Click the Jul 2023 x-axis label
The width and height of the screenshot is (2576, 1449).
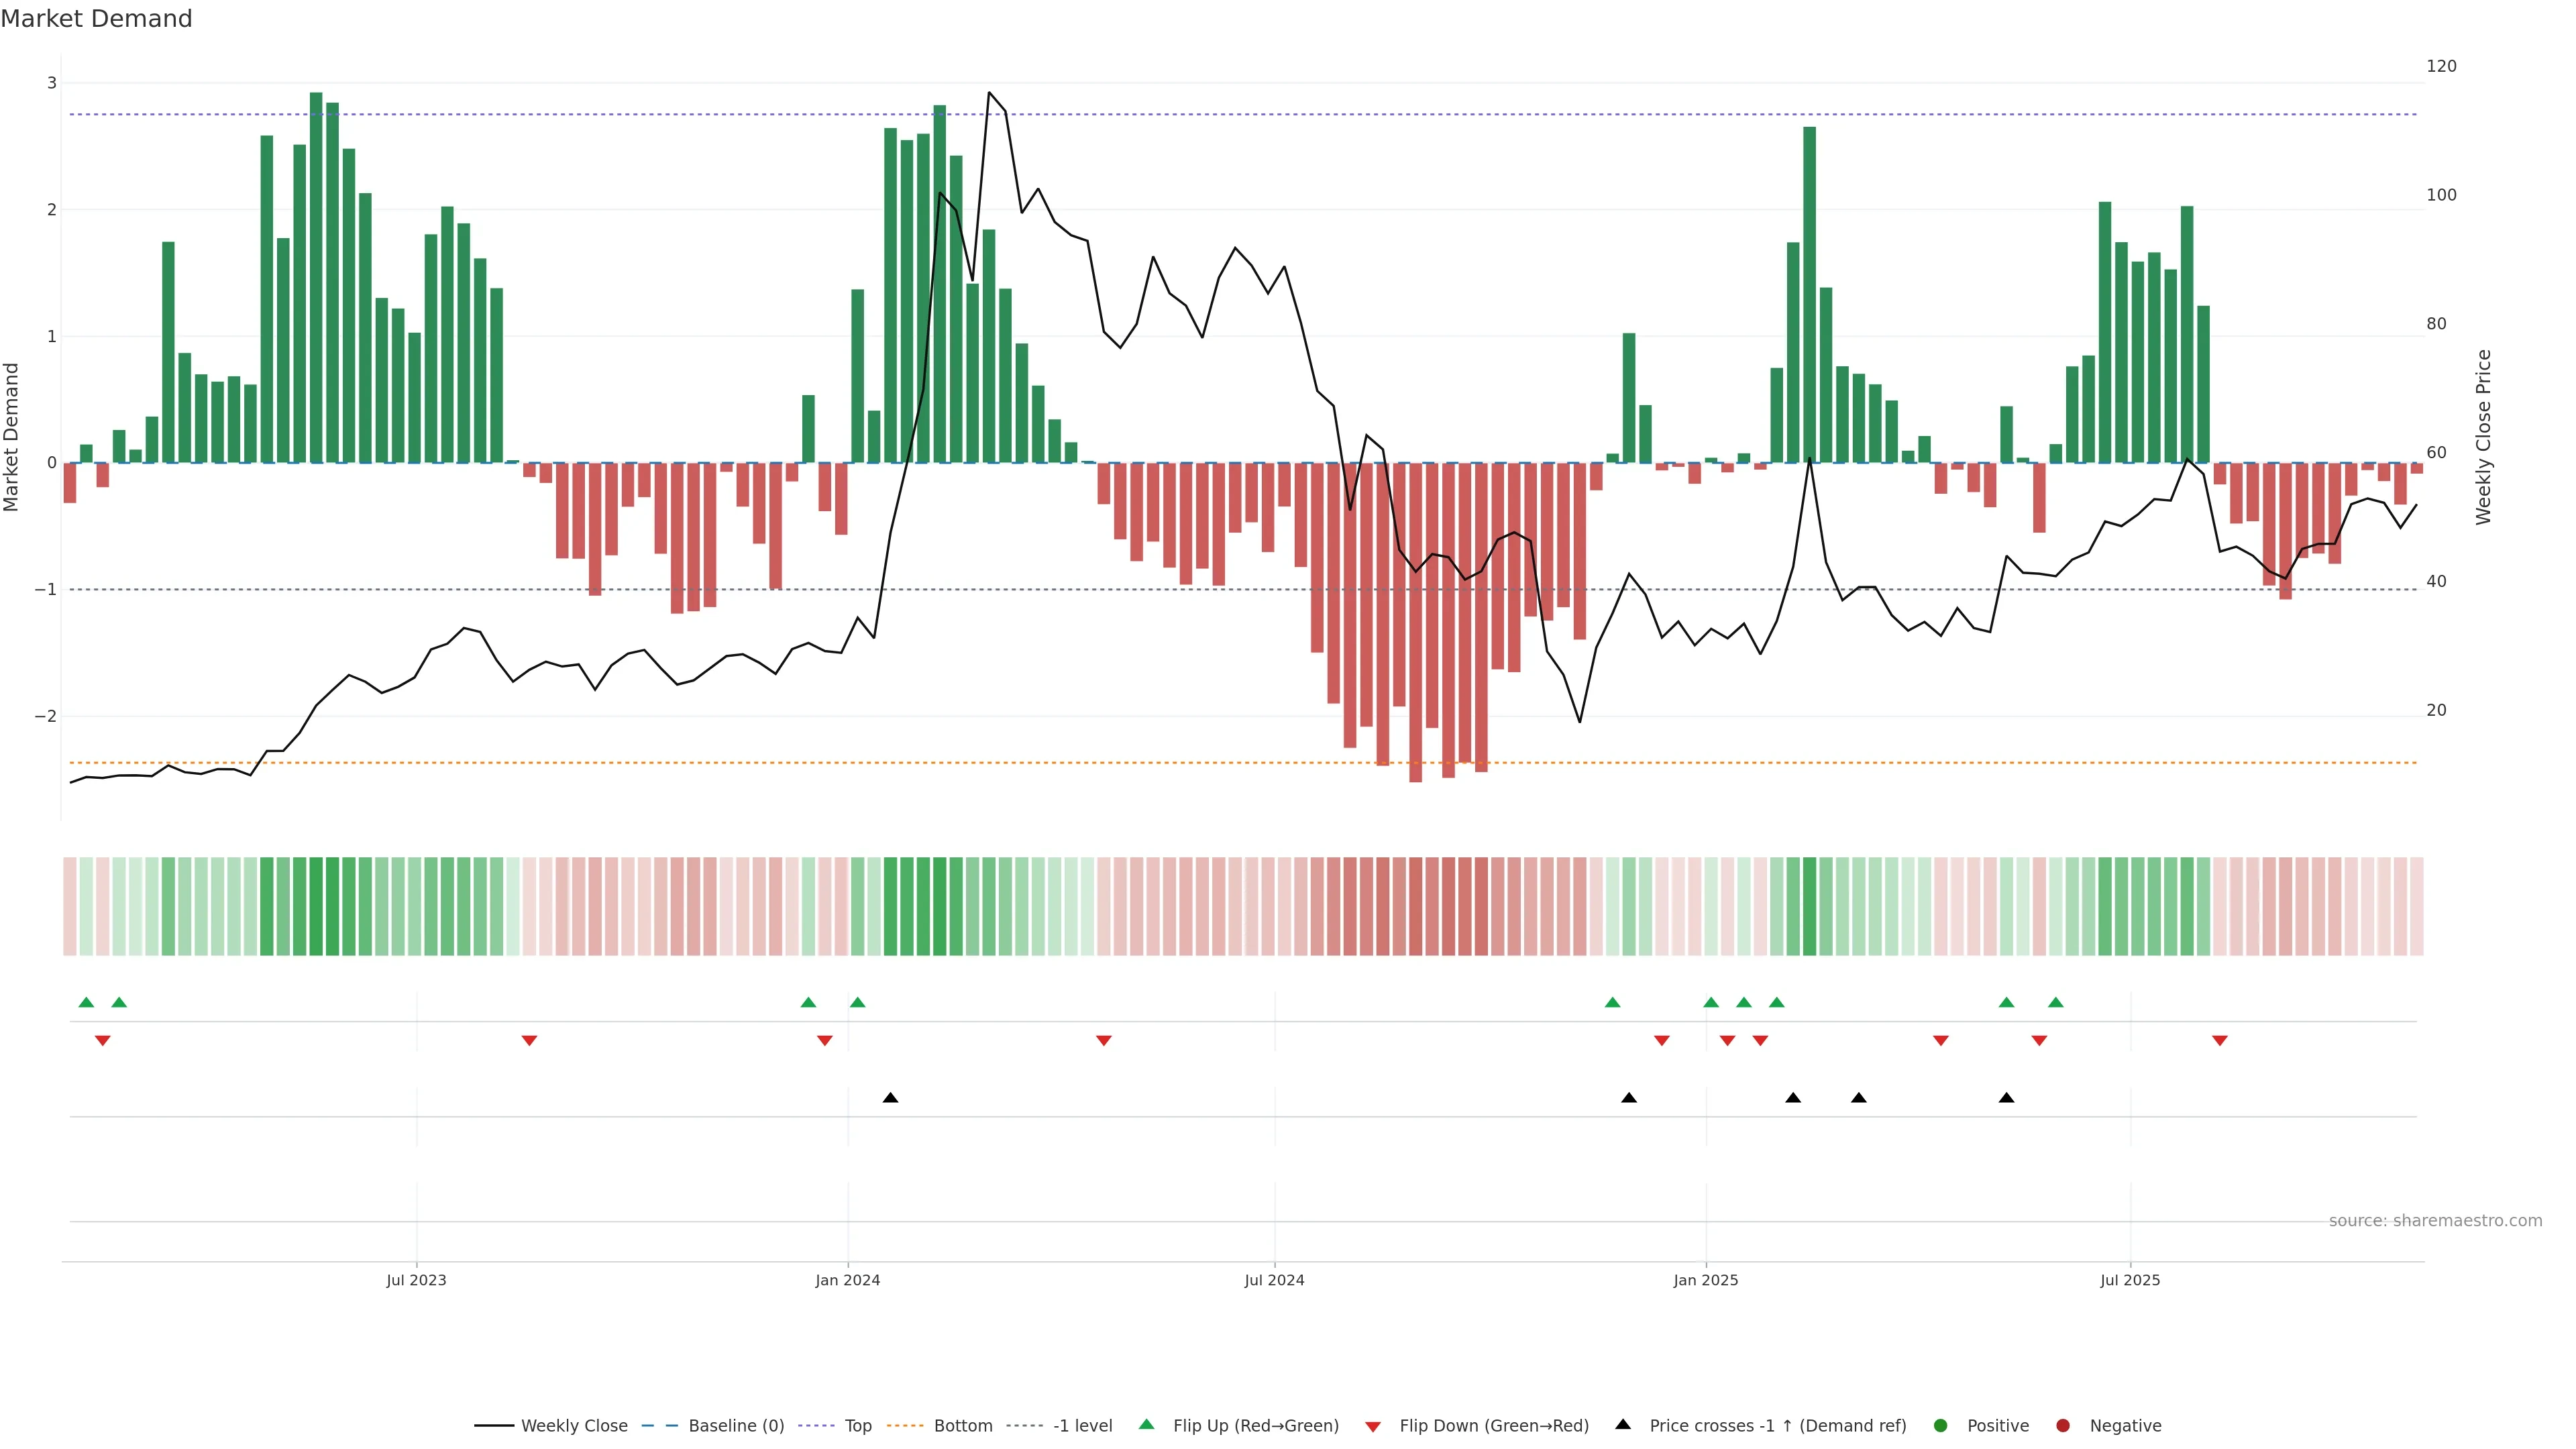[416, 1281]
